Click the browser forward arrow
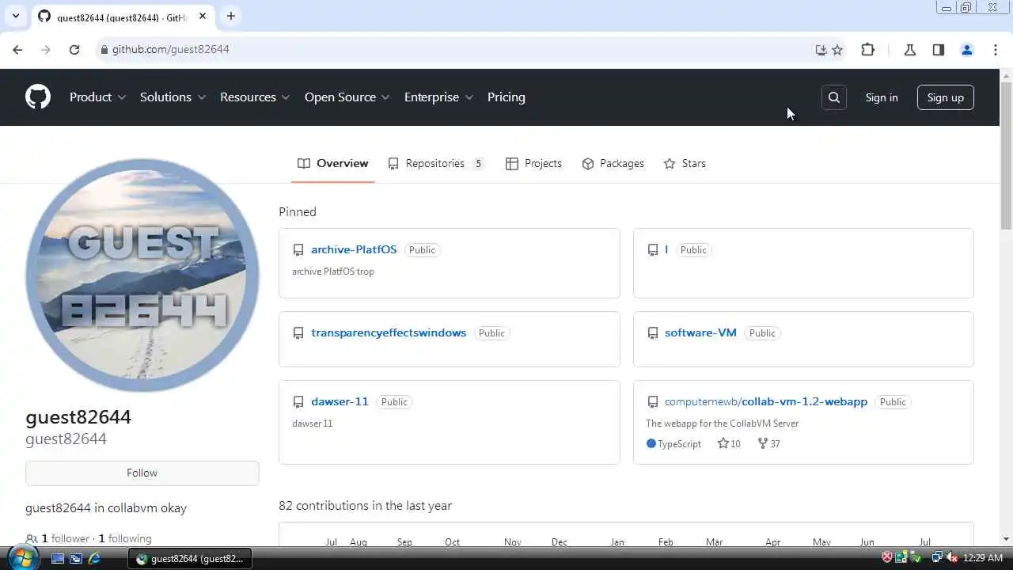1013x570 pixels. [x=46, y=49]
